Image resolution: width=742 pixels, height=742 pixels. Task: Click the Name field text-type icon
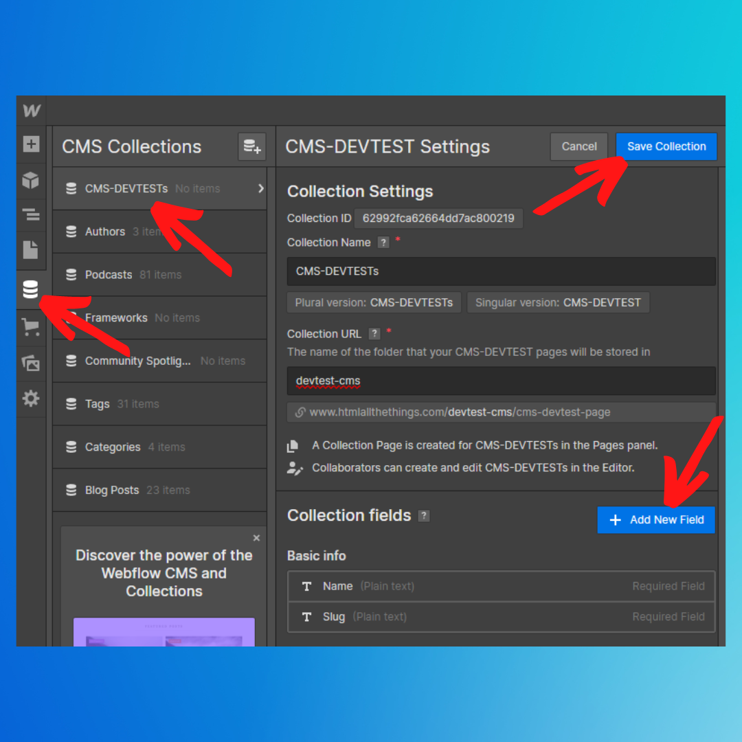(x=306, y=587)
